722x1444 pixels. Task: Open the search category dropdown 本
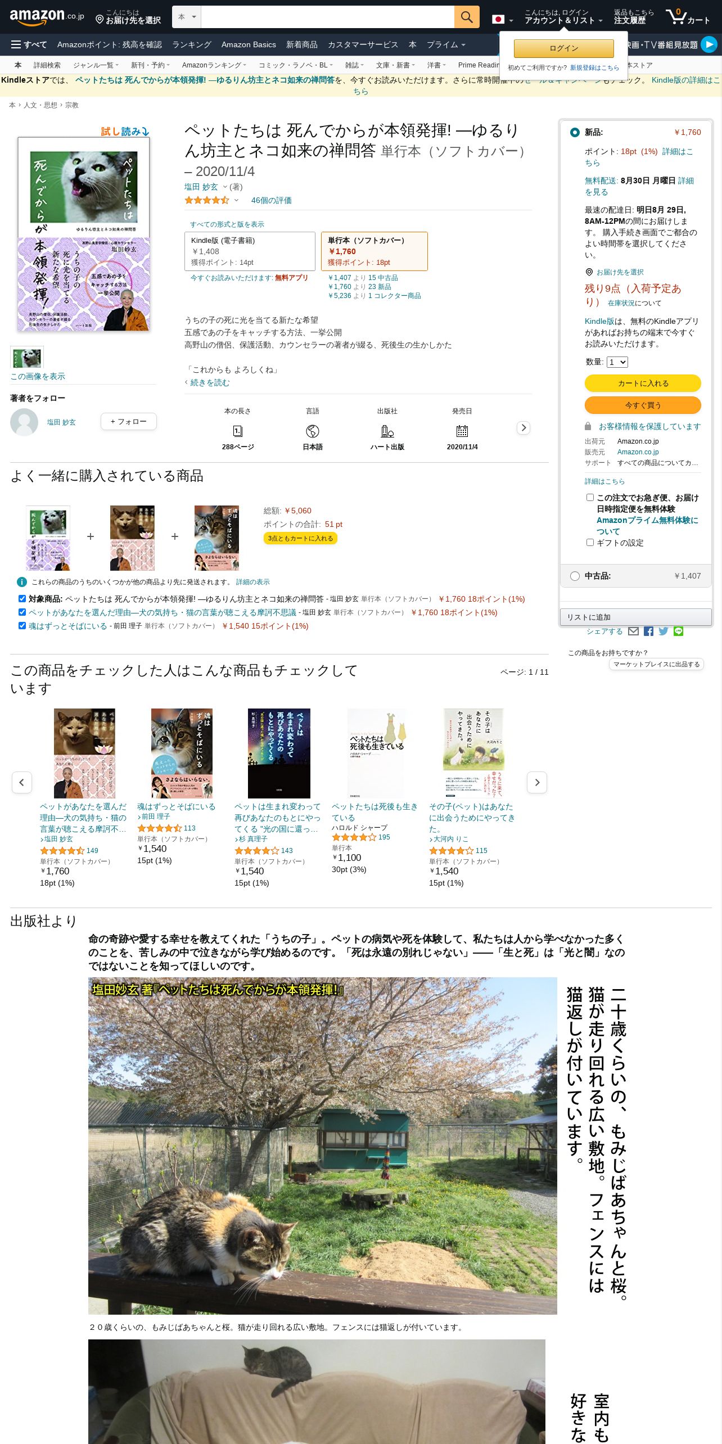click(187, 17)
